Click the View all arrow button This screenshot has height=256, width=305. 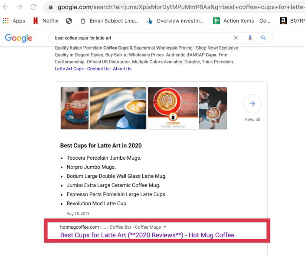[252, 104]
